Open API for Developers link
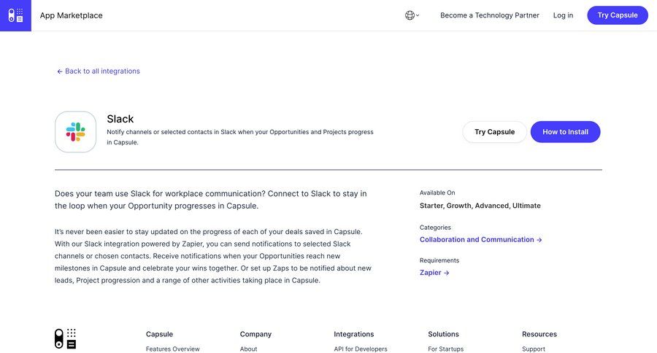Screen dimensions: 657x353 [361, 349]
